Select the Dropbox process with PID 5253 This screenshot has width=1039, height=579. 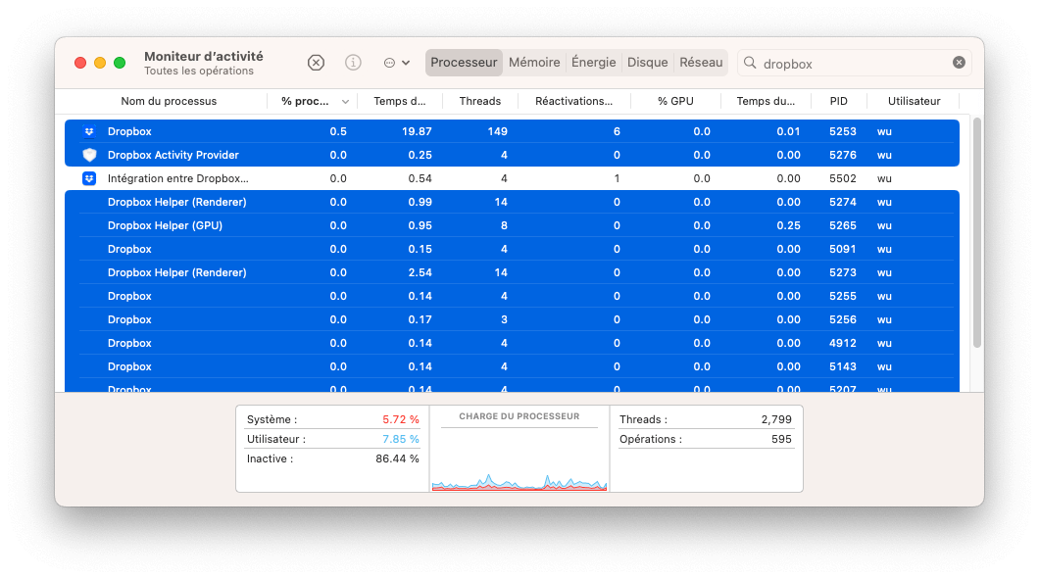[x=512, y=131]
